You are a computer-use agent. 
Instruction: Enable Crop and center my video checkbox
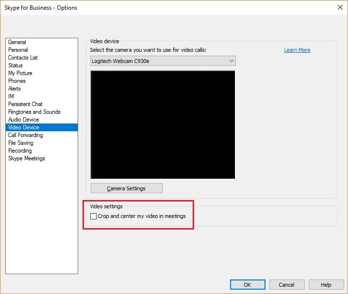point(94,216)
